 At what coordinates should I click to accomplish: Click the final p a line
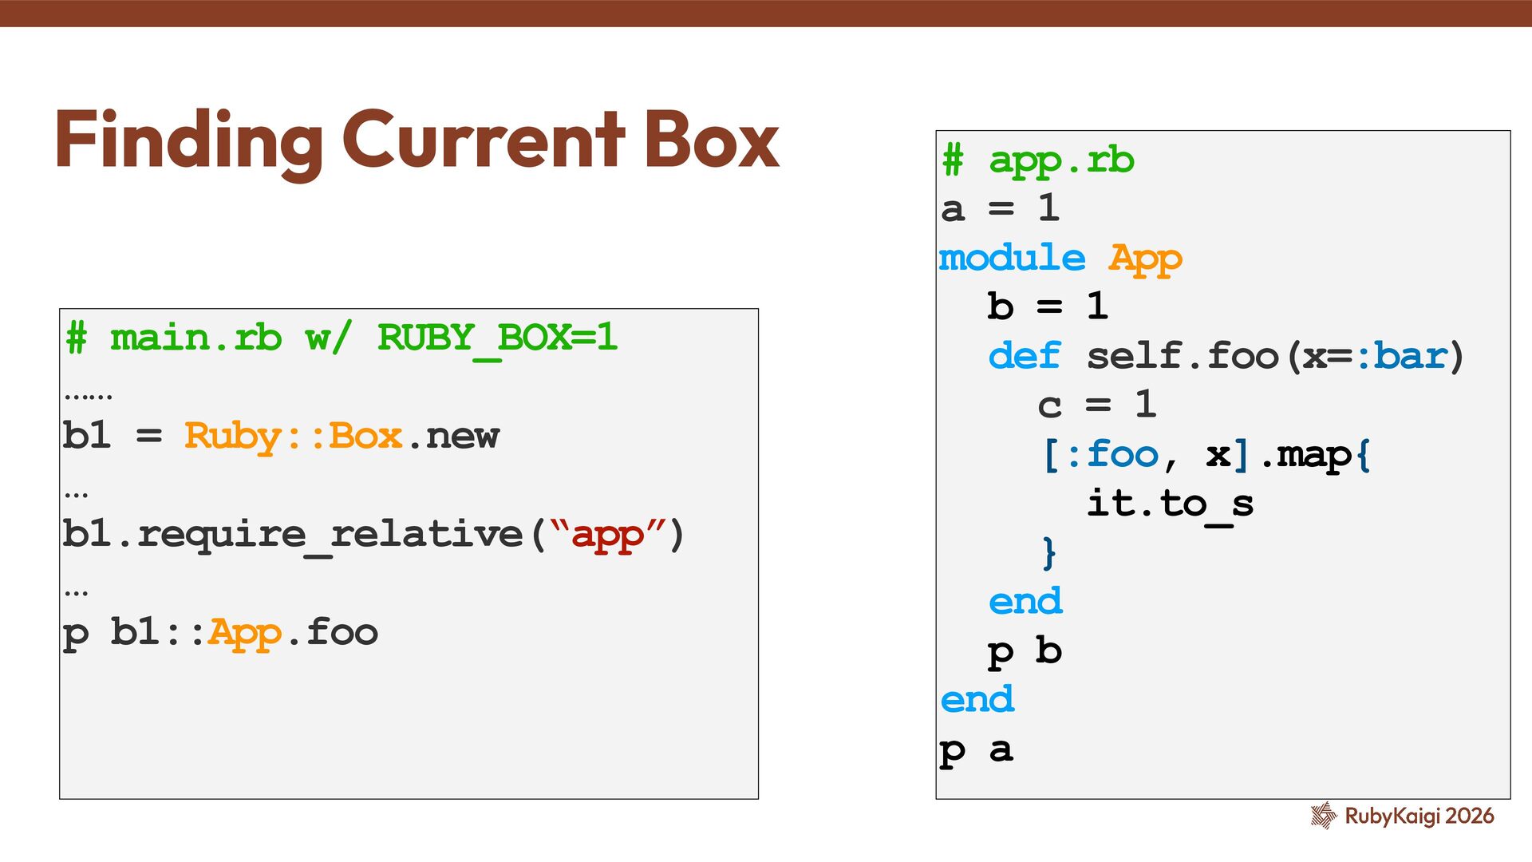point(977,749)
